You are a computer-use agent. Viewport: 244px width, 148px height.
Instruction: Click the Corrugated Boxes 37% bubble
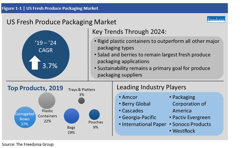[x=25, y=117]
